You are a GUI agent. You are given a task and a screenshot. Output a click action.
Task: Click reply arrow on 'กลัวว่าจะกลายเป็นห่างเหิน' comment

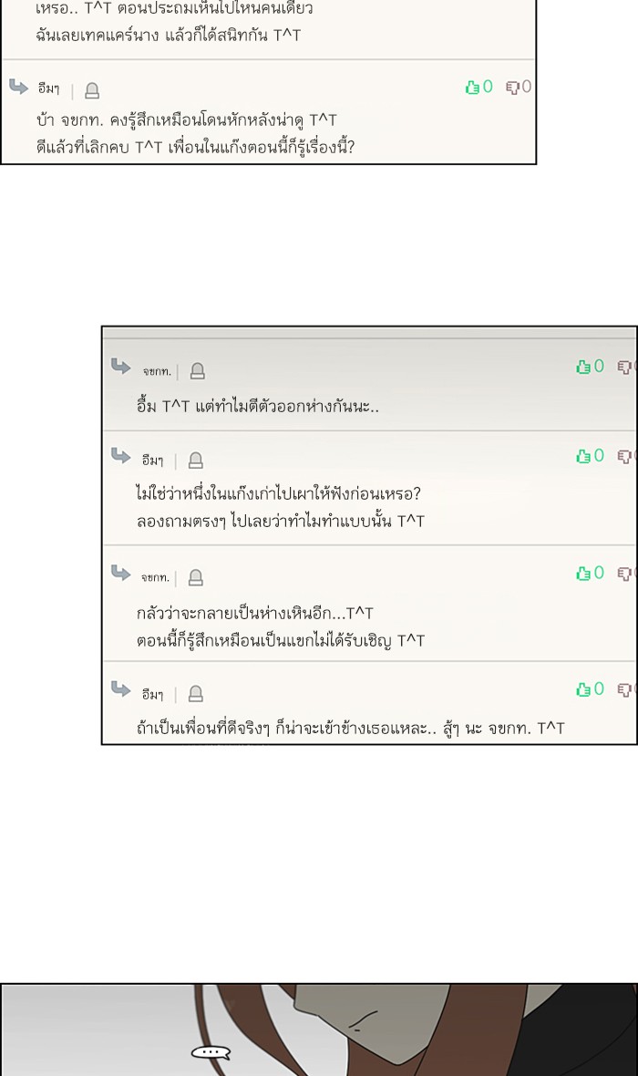pos(120,573)
